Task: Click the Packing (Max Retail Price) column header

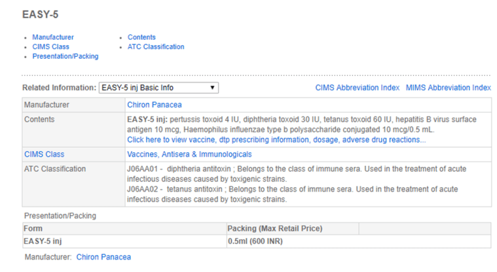Action: coord(274,229)
